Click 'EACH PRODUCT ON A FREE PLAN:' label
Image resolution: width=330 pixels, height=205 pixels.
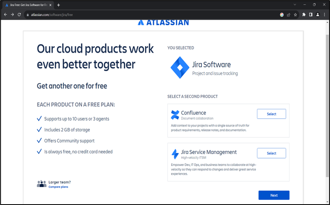(x=76, y=105)
